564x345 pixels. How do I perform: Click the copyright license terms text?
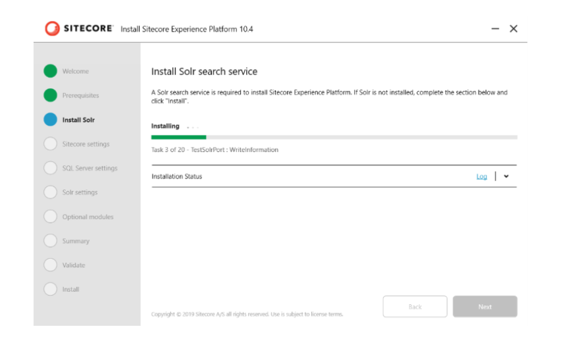(247, 314)
